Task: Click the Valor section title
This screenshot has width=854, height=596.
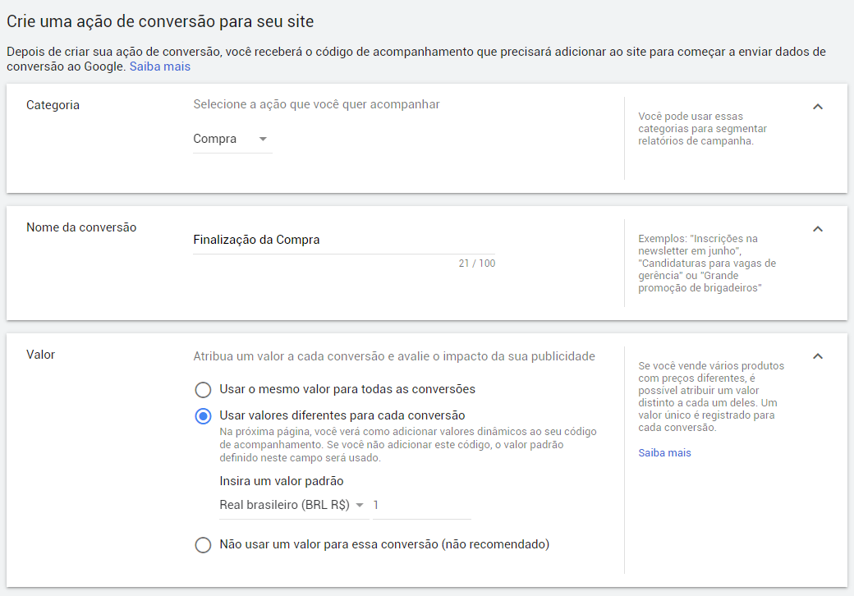Action: coord(41,355)
